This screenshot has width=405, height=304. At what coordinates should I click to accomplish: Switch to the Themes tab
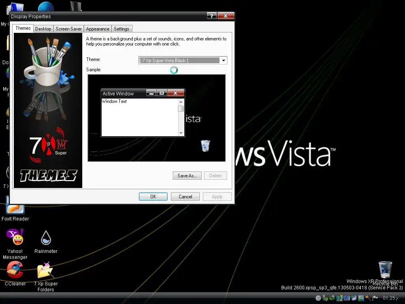coord(23,28)
